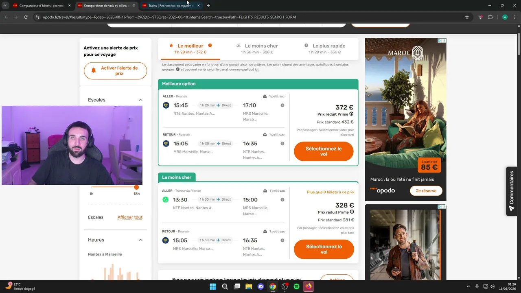Open Discord from the taskbar
This screenshot has height=293, width=521.
(x=261, y=286)
